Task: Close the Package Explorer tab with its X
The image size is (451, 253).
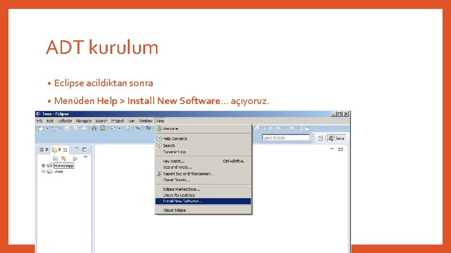Action: (x=65, y=150)
